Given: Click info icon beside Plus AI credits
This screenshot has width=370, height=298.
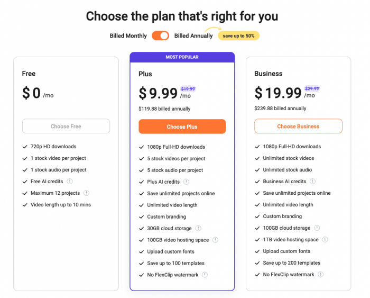Looking at the screenshot, I should point(186,182).
